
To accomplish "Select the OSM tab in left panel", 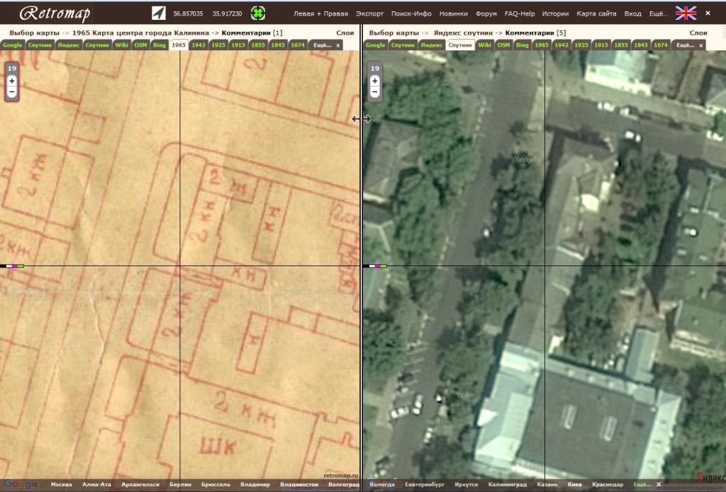I will [140, 45].
